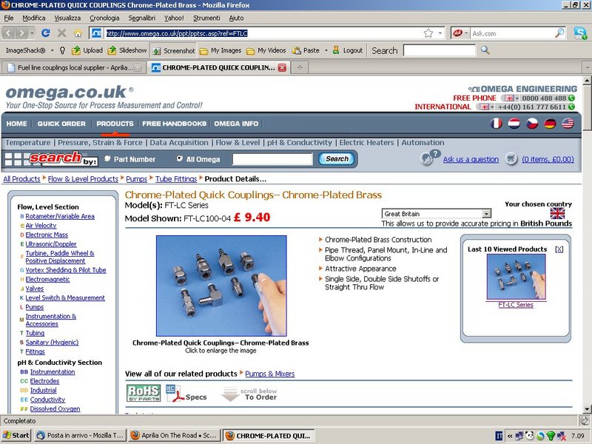This screenshot has height=444, width=592.
Task: Click in the Omega site search field
Action: [x=272, y=159]
